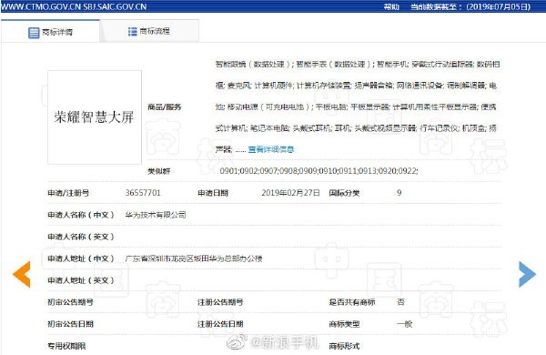Select application date 2019年02月27日
Viewport: 546px width, 355px height.
click(x=290, y=193)
